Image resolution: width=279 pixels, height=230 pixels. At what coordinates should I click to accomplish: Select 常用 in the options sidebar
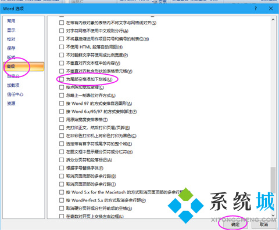[x=11, y=21]
